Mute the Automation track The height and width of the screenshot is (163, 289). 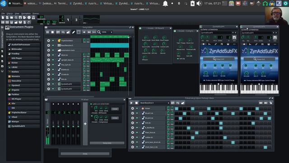[53, 50]
